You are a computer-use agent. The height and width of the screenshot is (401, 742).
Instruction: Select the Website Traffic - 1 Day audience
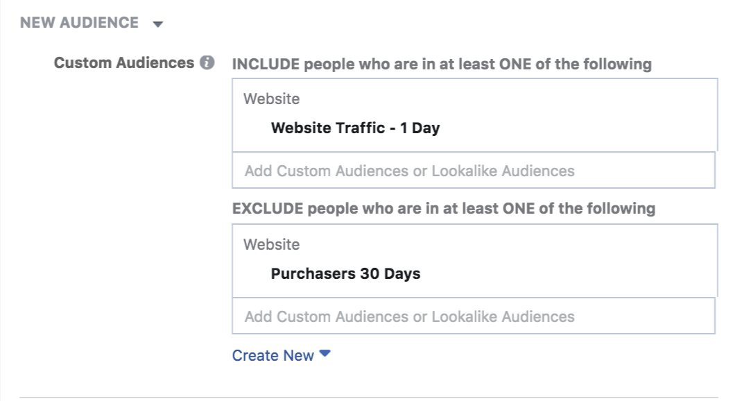(x=355, y=128)
